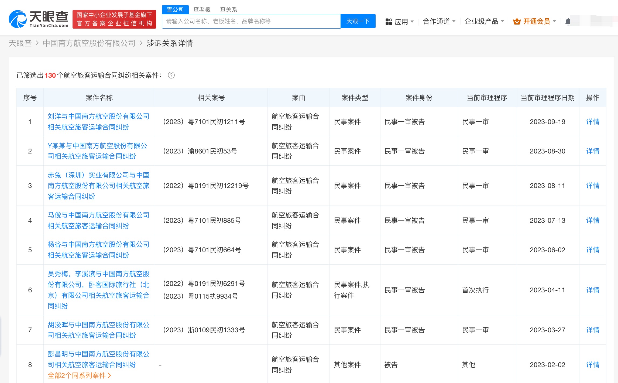Open case 刘洋与中国南方航空 link
The height and width of the screenshot is (383, 618).
click(x=98, y=122)
